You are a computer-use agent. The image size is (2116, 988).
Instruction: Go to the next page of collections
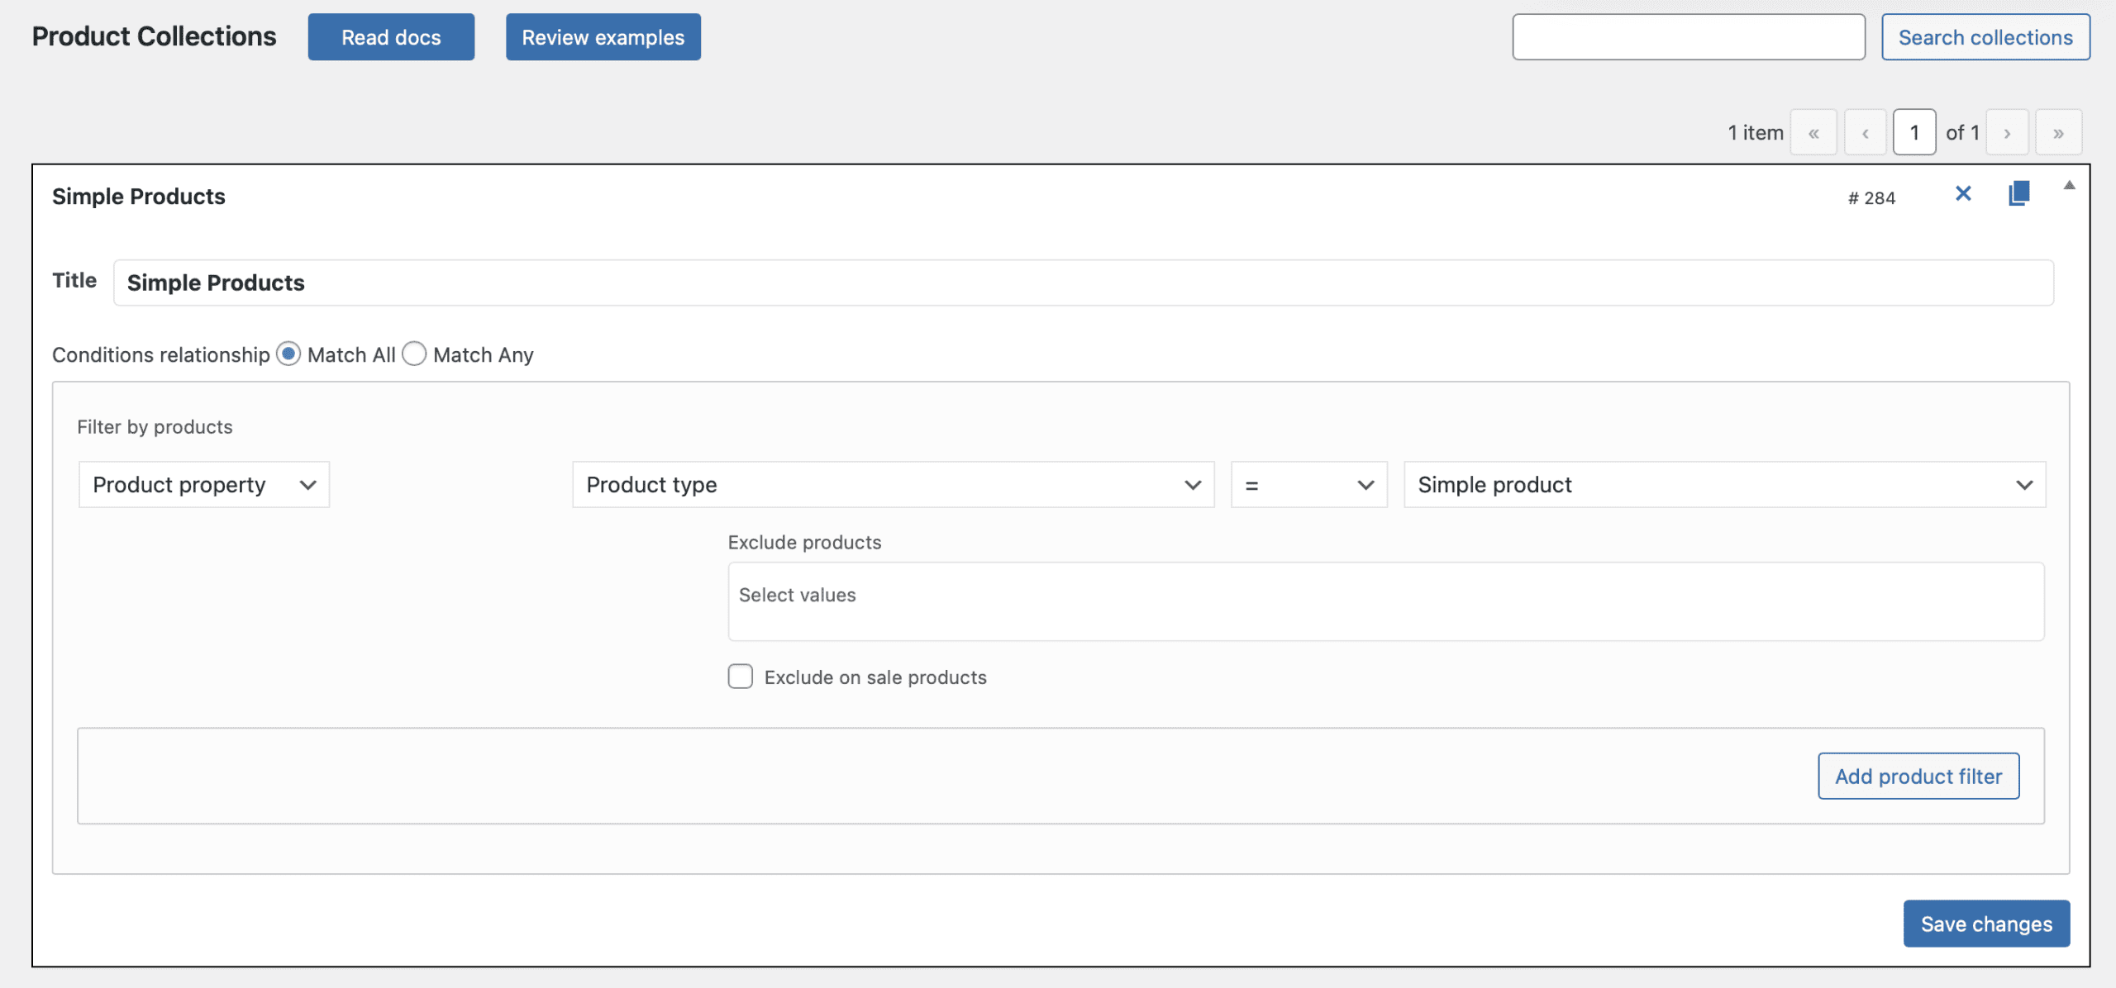tap(2007, 131)
